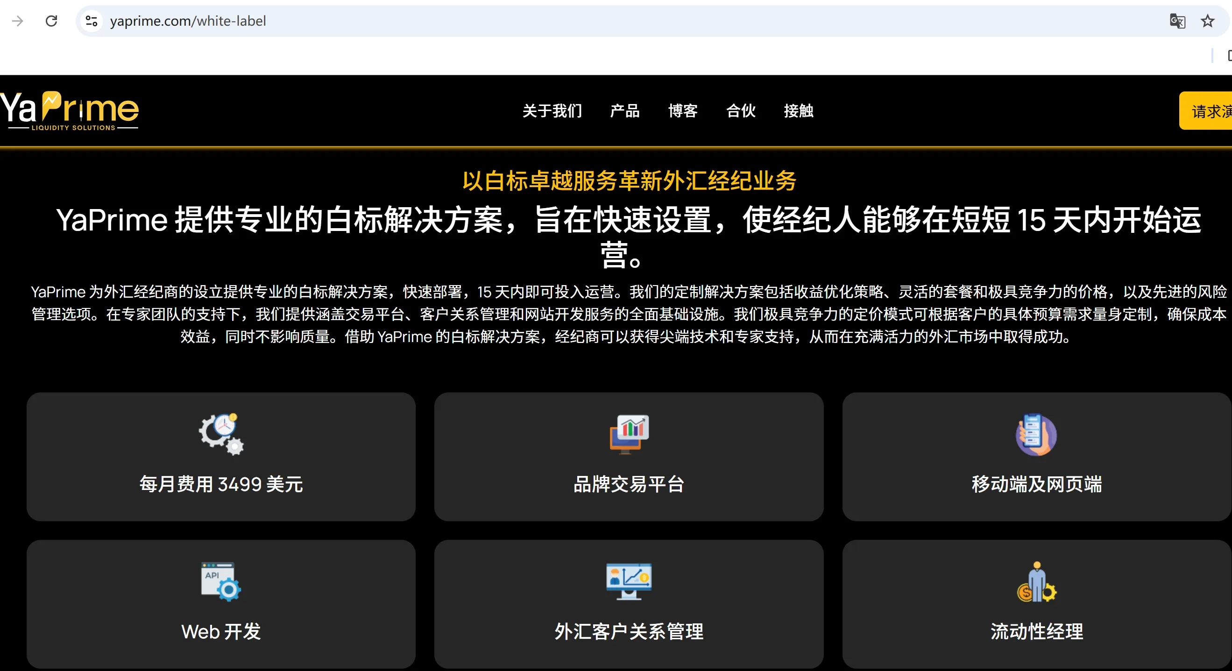The height and width of the screenshot is (671, 1232).
Task: Click the branded trading platform chart icon
Action: pos(629,434)
